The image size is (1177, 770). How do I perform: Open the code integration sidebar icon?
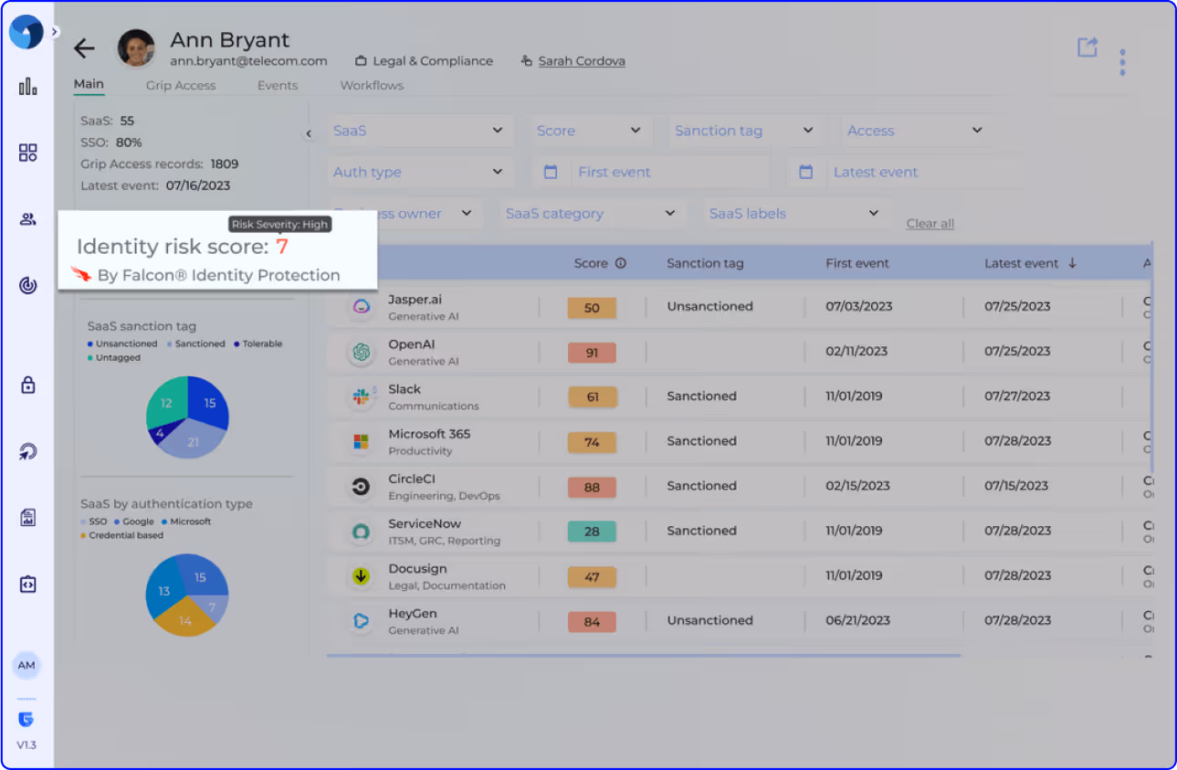(x=27, y=585)
